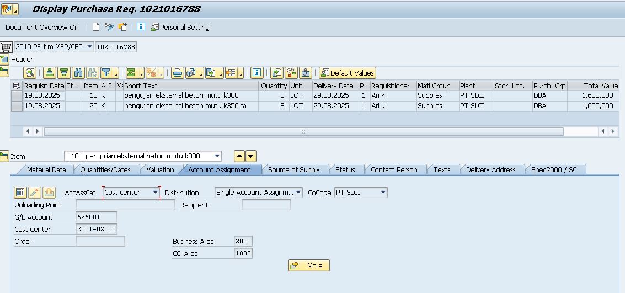The width and height of the screenshot is (625, 293).
Task: Select row of item 20 via row selector
Action: pyautogui.click(x=17, y=106)
